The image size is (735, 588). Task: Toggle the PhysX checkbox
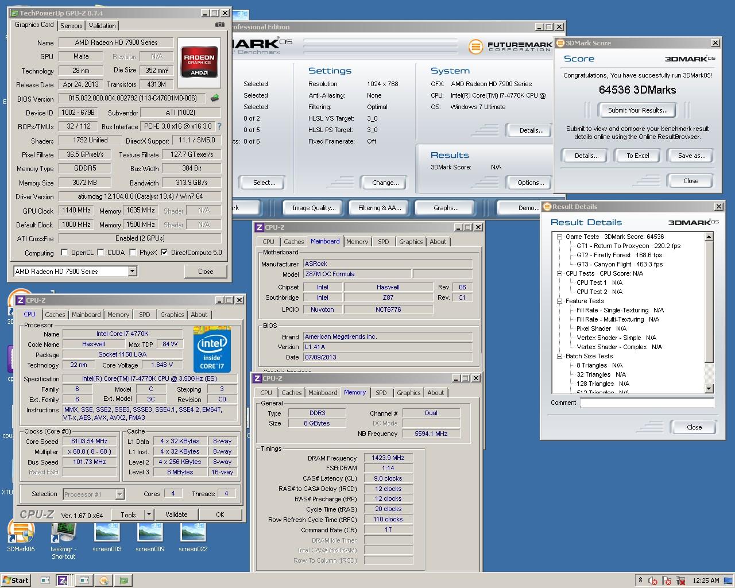click(133, 253)
